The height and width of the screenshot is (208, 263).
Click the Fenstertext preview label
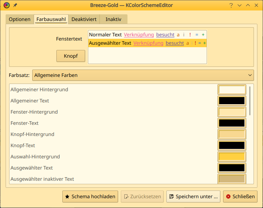pos(69,39)
